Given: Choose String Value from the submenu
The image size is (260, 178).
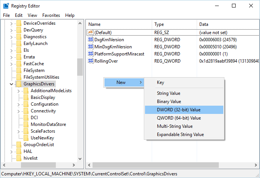Looking at the screenshot, I should click(x=184, y=93).
